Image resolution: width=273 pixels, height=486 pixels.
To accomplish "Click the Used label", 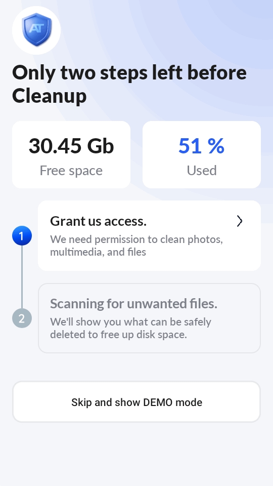I will (202, 171).
